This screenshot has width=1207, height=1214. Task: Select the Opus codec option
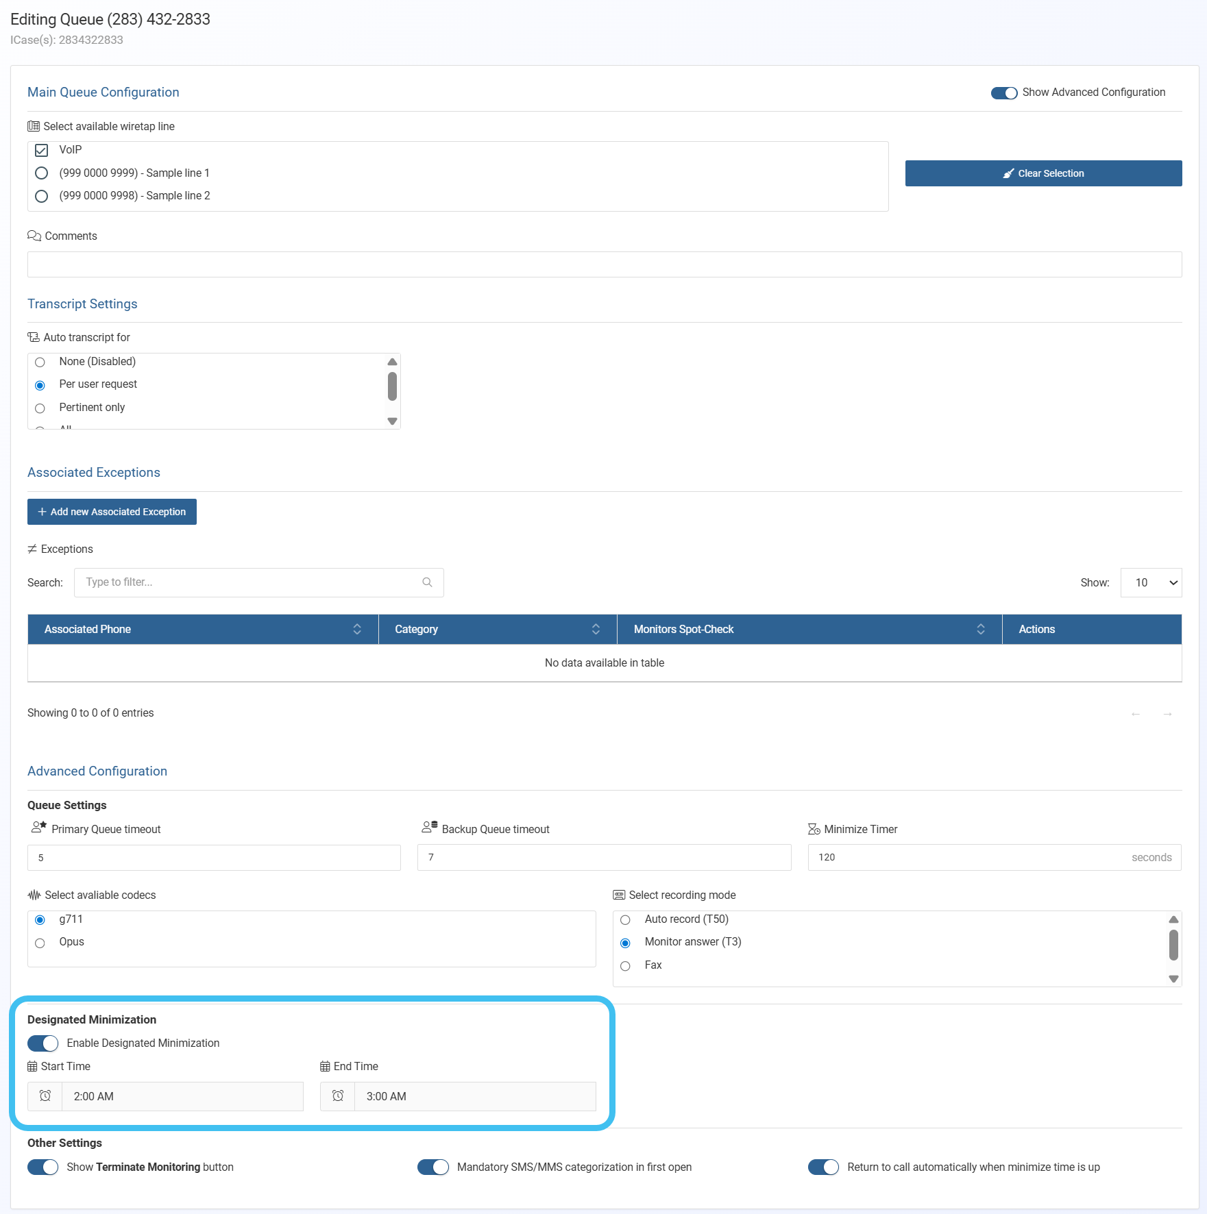pos(40,943)
